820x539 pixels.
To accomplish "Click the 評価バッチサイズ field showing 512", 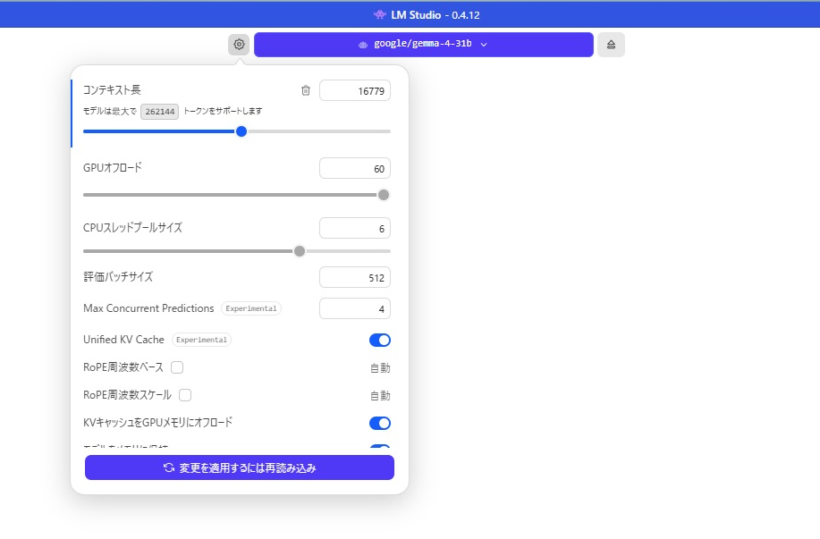I will click(355, 278).
